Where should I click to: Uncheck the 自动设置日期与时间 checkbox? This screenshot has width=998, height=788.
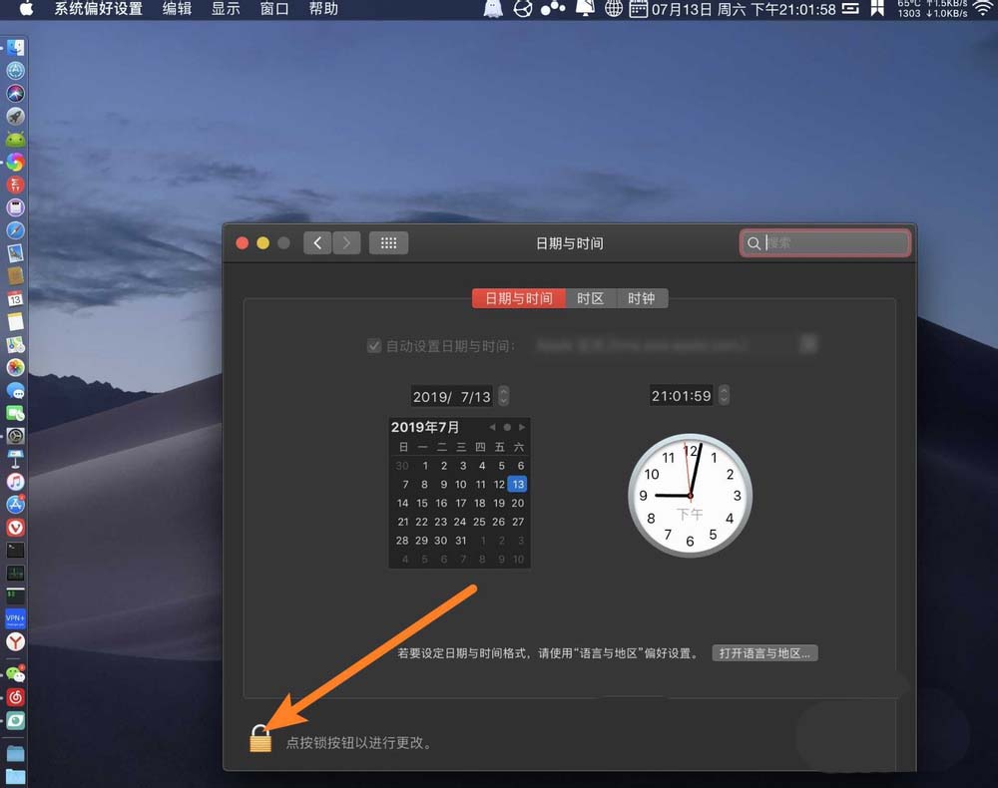pyautogui.click(x=374, y=345)
